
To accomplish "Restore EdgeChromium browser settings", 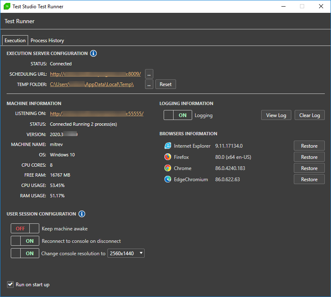I will [309, 180].
